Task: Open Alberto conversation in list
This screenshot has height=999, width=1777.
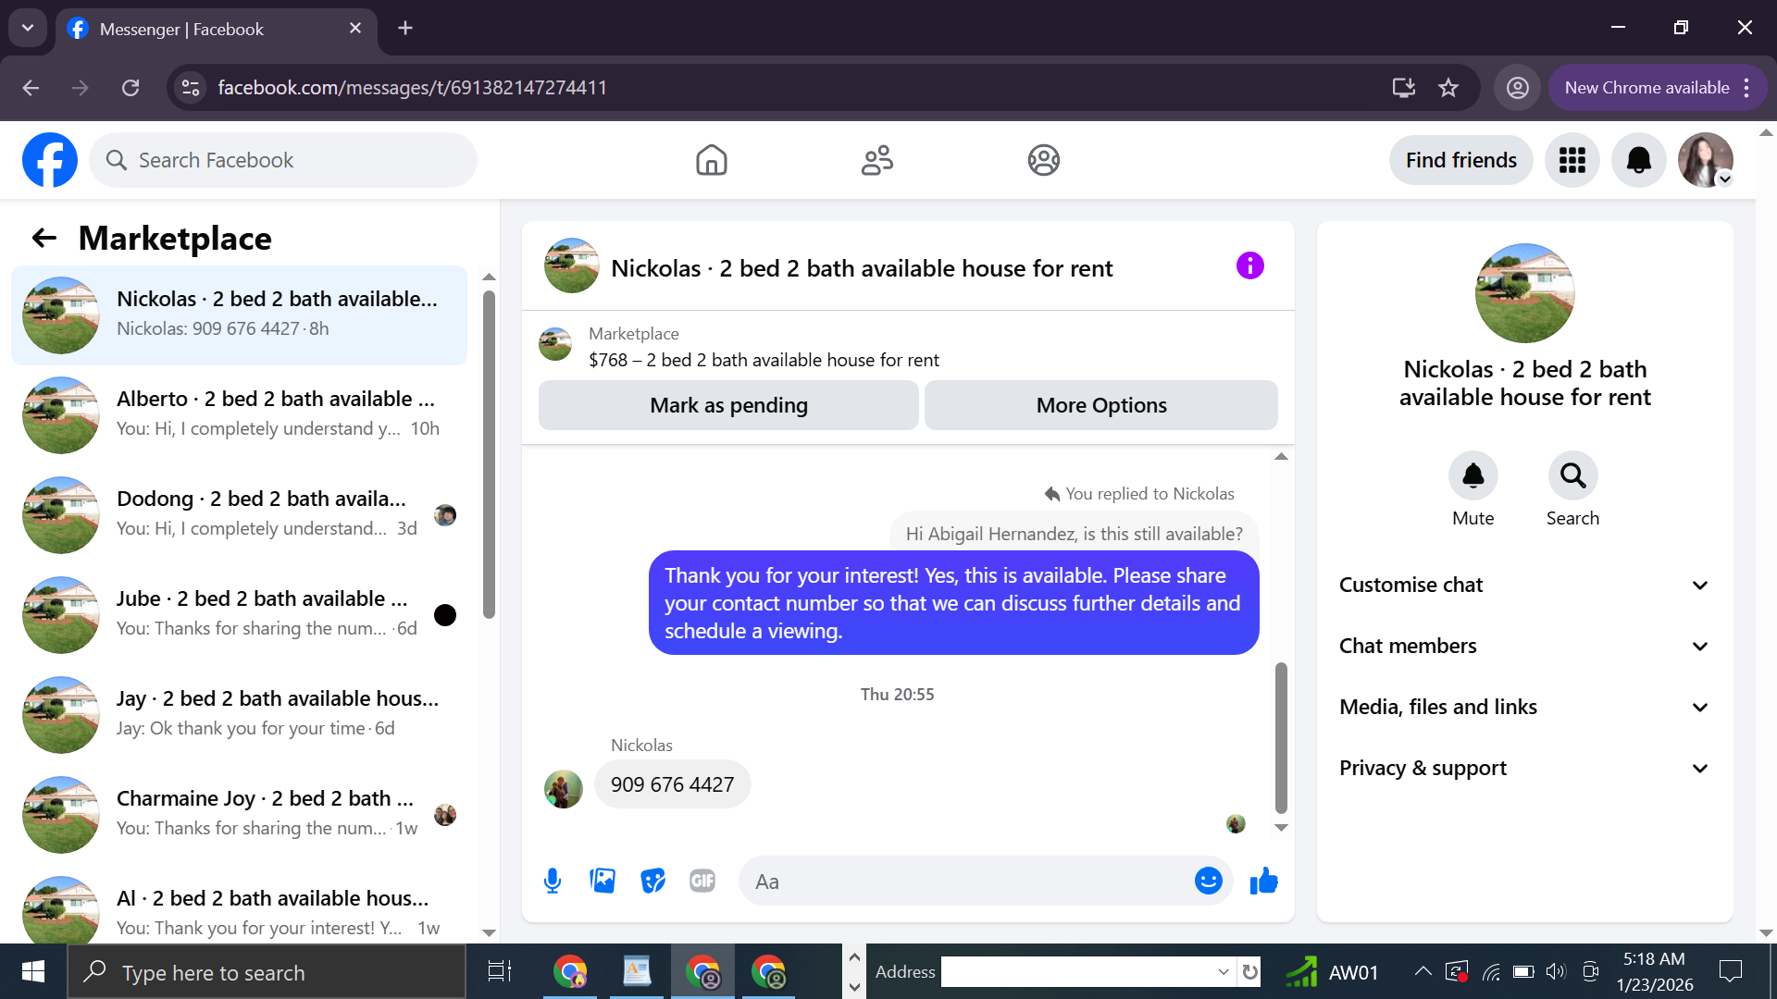Action: point(239,414)
